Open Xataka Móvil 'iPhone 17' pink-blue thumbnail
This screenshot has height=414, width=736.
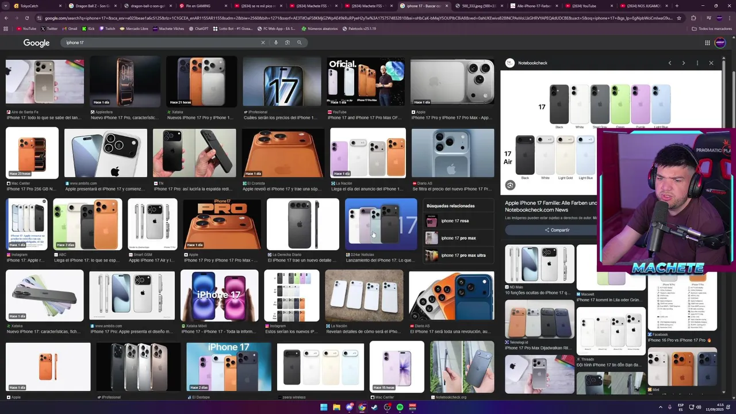(x=220, y=296)
